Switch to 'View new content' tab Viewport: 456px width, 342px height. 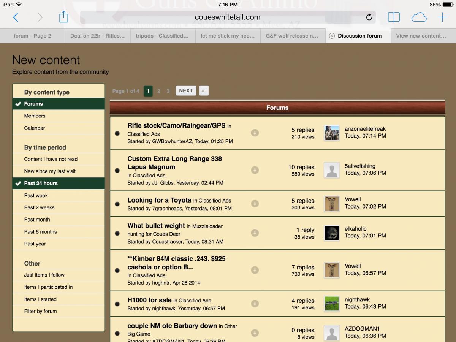(423, 36)
